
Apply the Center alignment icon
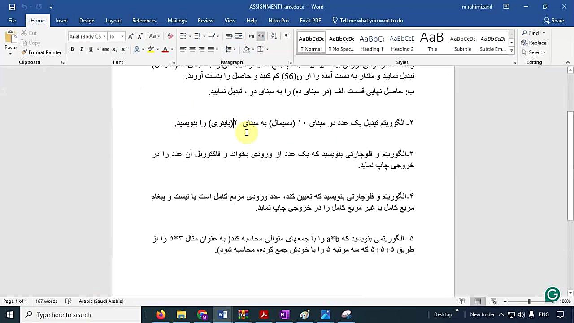192,49
